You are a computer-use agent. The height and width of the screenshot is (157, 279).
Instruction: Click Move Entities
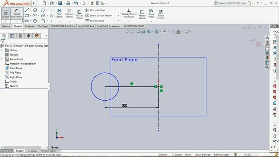tap(95, 21)
